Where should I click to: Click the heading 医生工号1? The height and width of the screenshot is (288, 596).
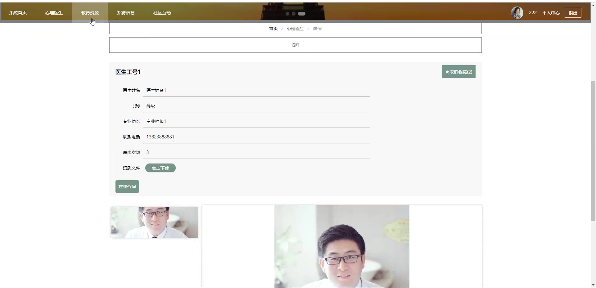(x=128, y=72)
